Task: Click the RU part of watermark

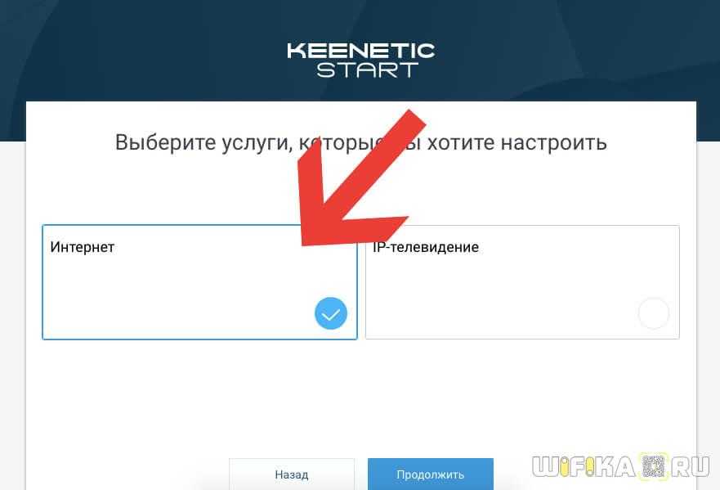Action: [691, 466]
